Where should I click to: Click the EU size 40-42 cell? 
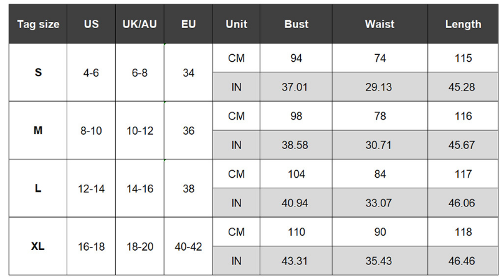188,246
